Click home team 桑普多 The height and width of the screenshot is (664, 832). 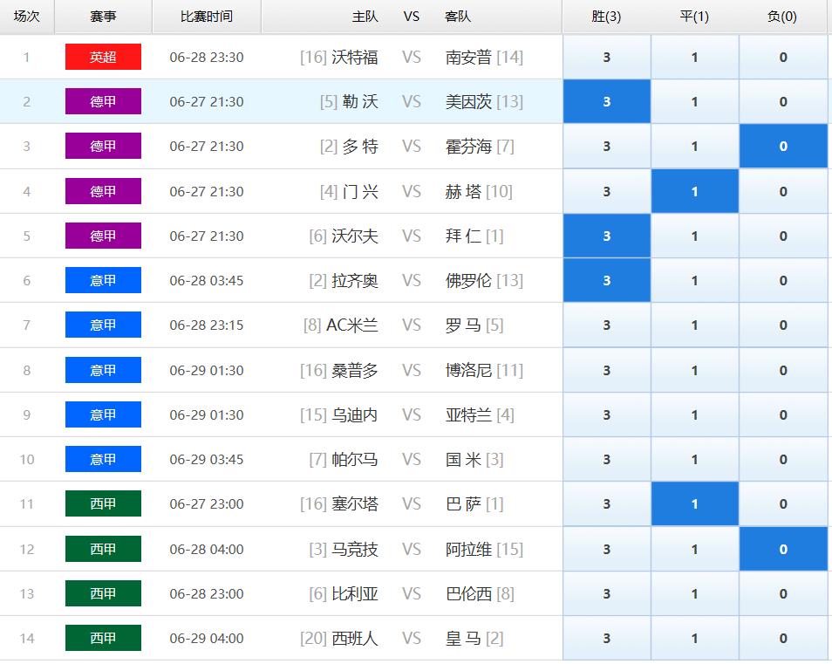click(354, 370)
